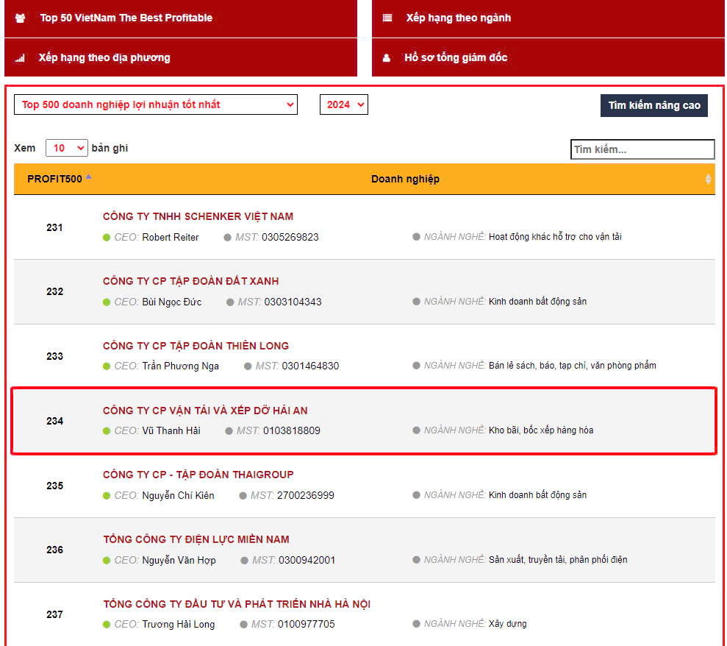
Task: Click the group icon beside Top 50 VietNam
Action: [x=20, y=18]
